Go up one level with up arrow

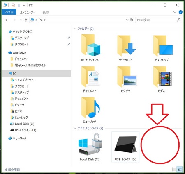pyautogui.click(x=26, y=20)
